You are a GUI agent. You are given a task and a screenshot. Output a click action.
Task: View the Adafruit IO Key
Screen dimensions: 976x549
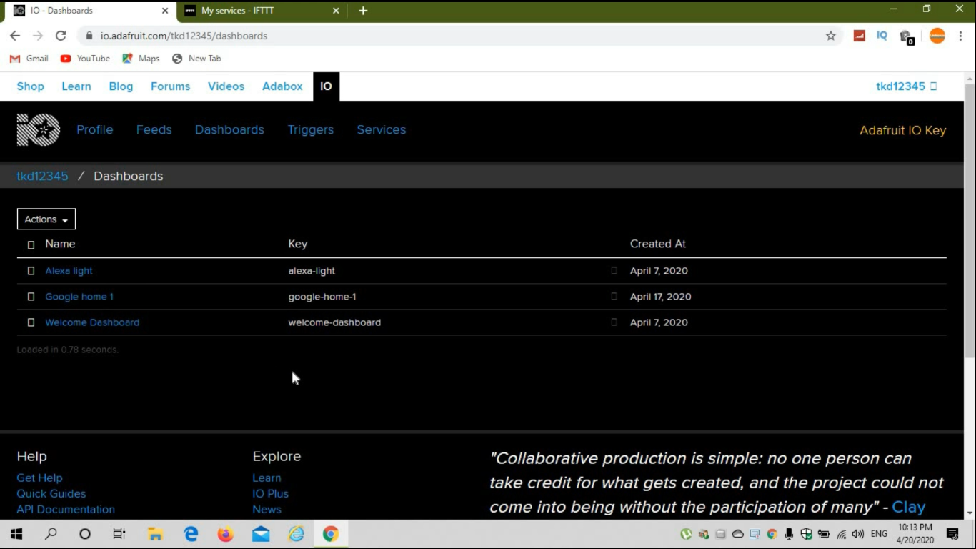click(903, 130)
